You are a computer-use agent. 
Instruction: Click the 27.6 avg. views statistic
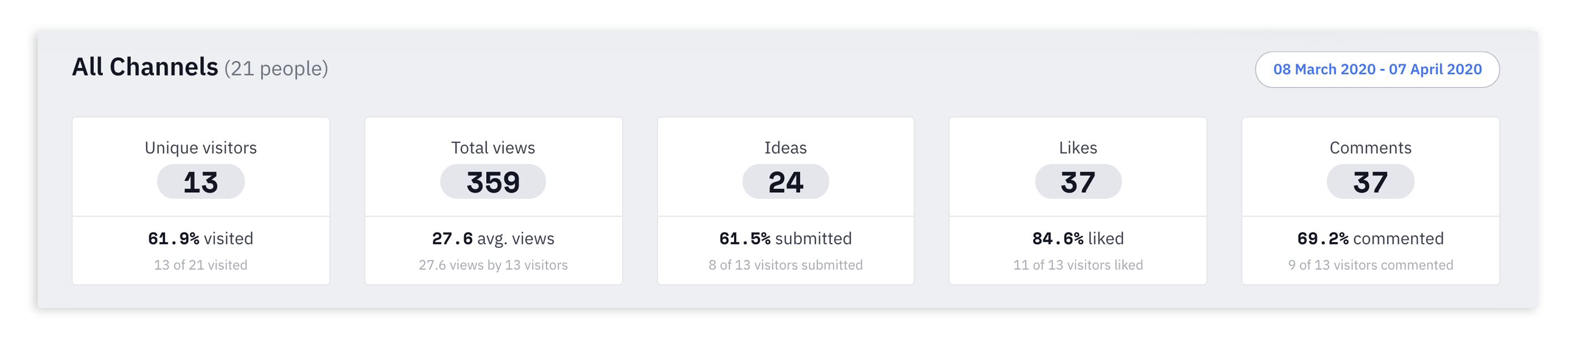coord(493,238)
